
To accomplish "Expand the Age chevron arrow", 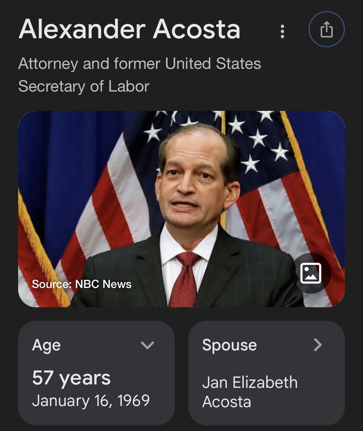I will 147,345.
